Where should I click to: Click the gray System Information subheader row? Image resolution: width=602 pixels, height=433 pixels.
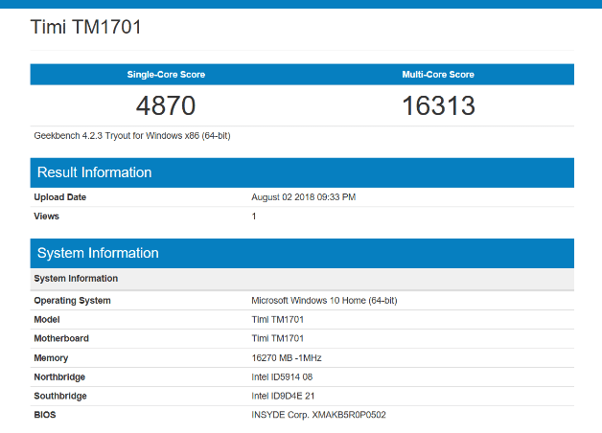coord(302,279)
